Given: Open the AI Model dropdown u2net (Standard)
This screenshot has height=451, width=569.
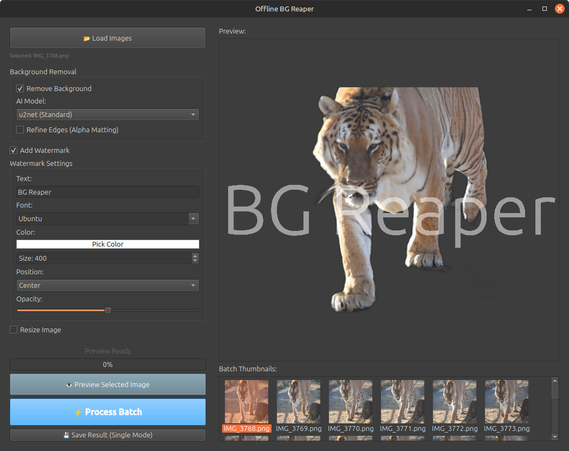Looking at the screenshot, I should [108, 115].
